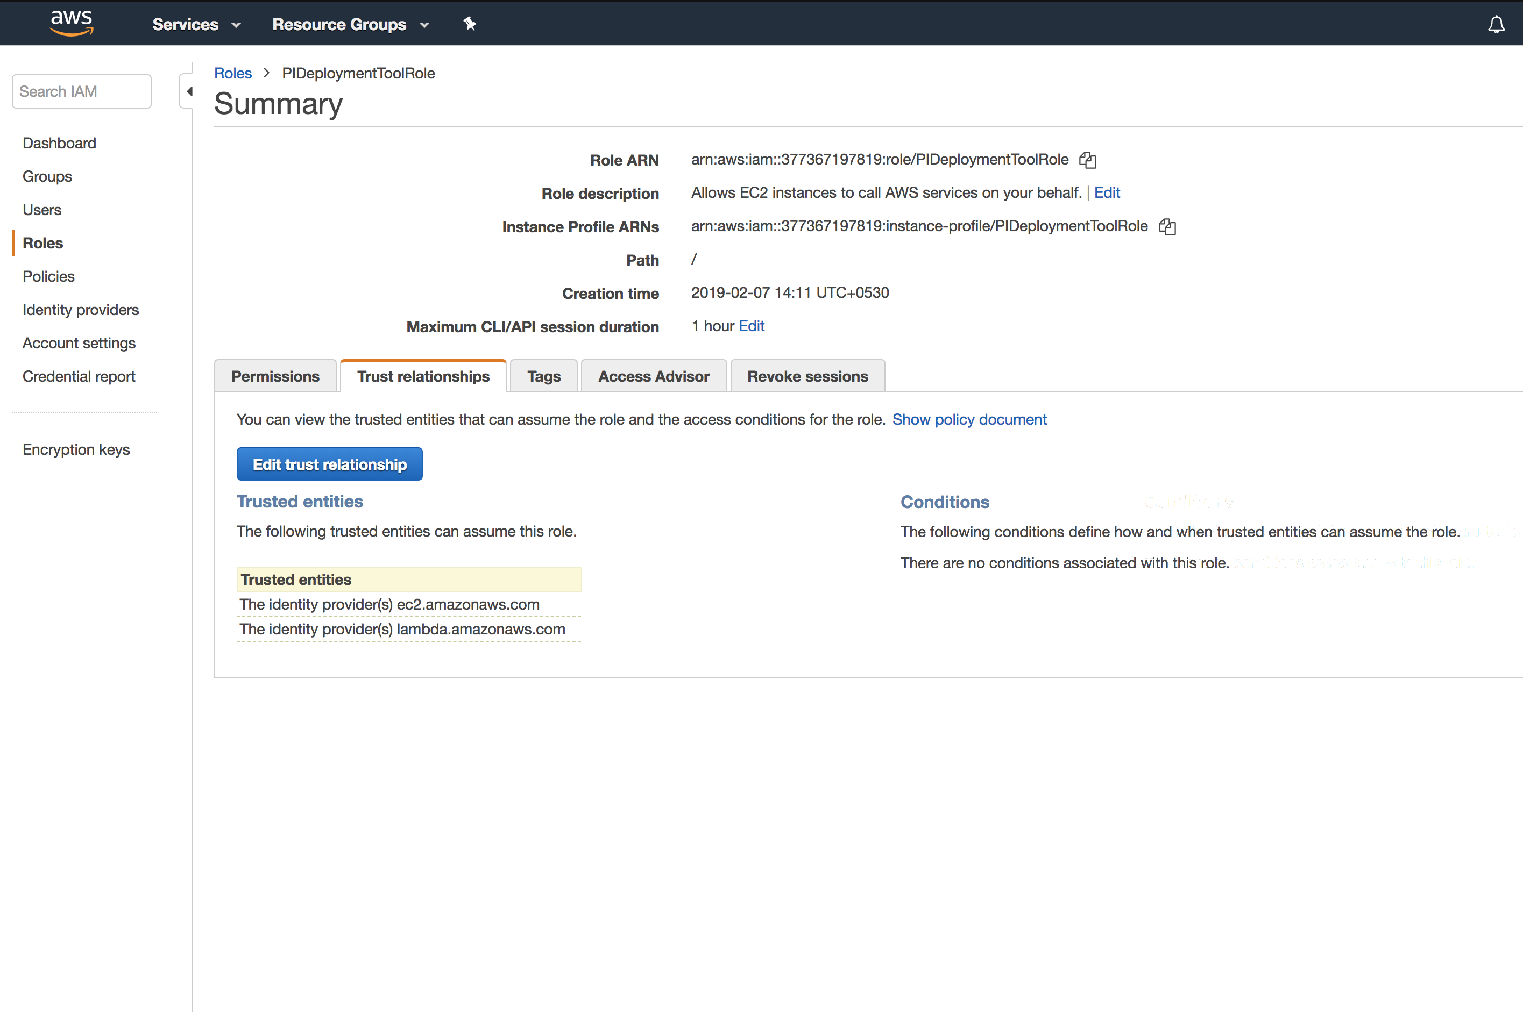Edit the role description link
Image resolution: width=1523 pixels, height=1015 pixels.
1107,193
